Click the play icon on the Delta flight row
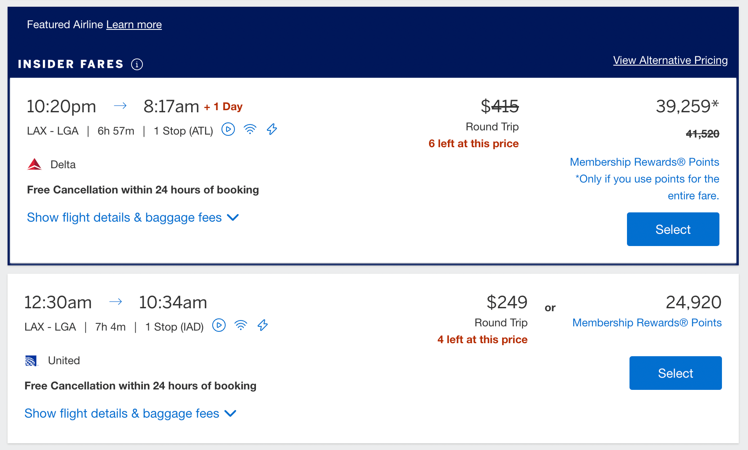 coord(228,130)
